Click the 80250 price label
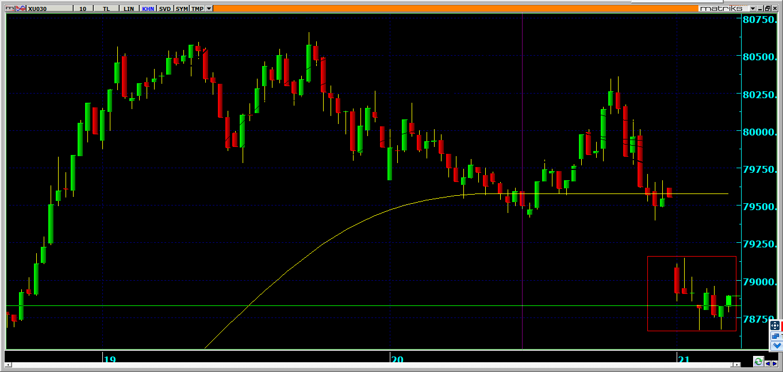The width and height of the screenshot is (783, 372). (759, 95)
